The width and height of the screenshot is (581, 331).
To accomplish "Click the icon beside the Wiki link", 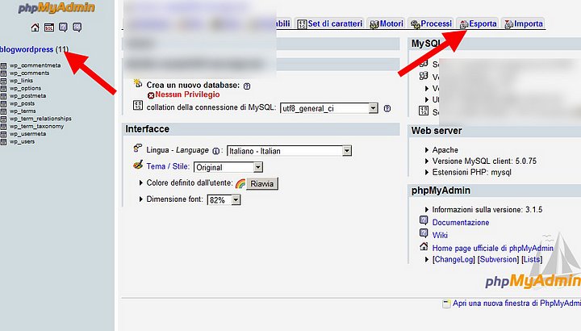I will click(x=424, y=233).
